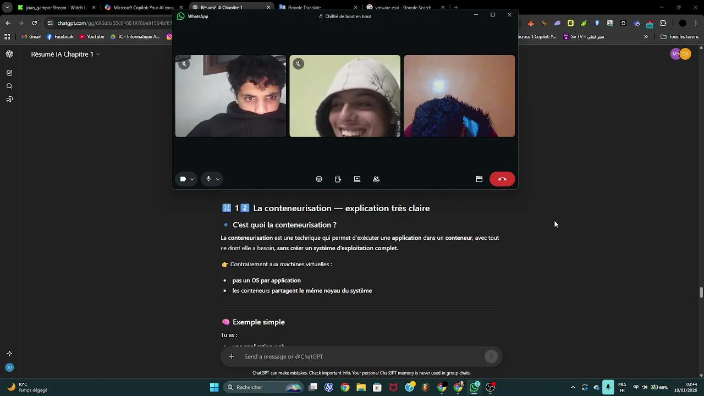704x396 pixels.
Task: Switch the FRA FR keyboard language
Action: click(622, 387)
